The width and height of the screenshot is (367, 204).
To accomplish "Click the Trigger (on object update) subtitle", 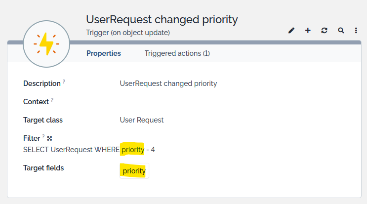I will click(128, 33).
